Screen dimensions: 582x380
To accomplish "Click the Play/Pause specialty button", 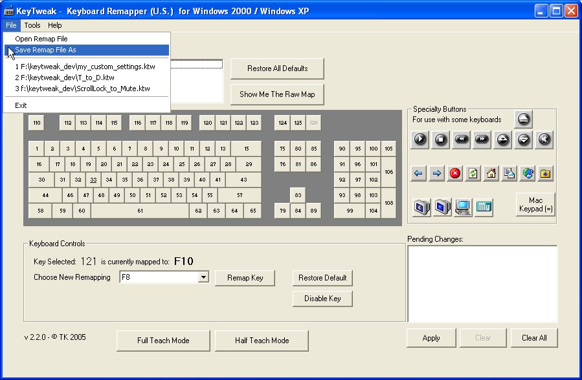I will tap(420, 140).
